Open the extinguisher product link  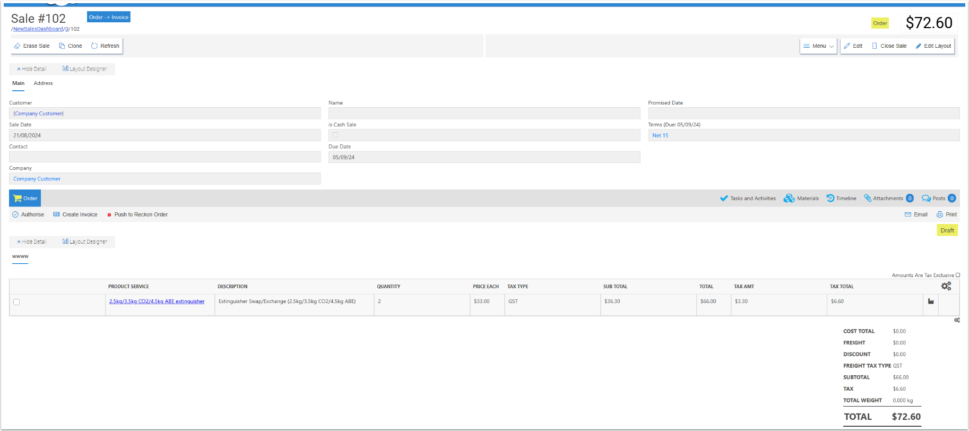click(x=157, y=301)
